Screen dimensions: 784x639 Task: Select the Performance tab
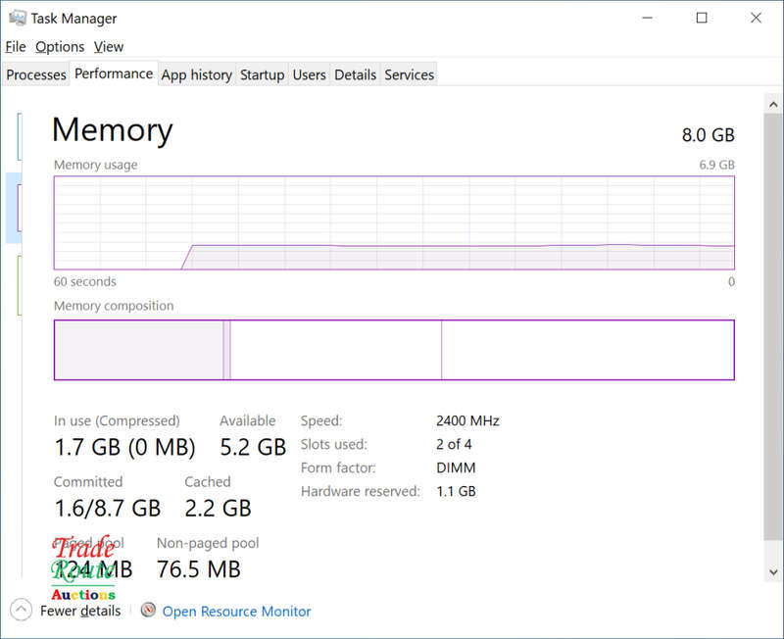click(114, 74)
